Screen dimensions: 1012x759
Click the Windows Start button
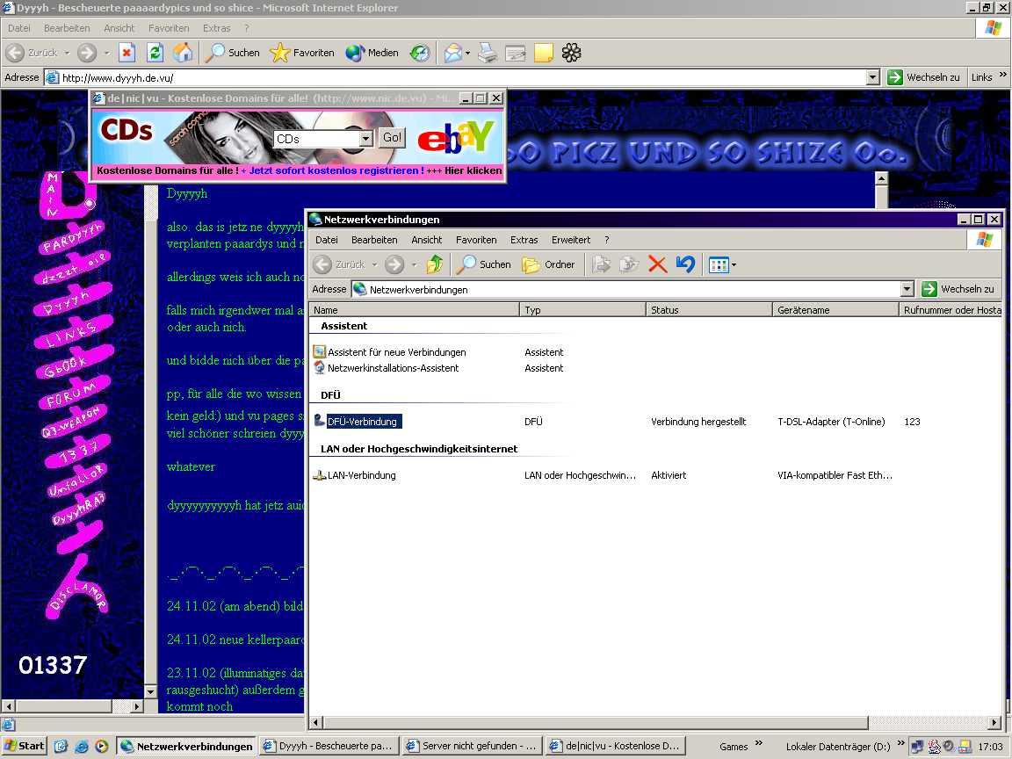click(x=24, y=746)
